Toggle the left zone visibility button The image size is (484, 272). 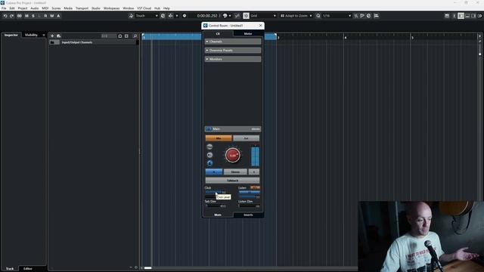click(461, 16)
